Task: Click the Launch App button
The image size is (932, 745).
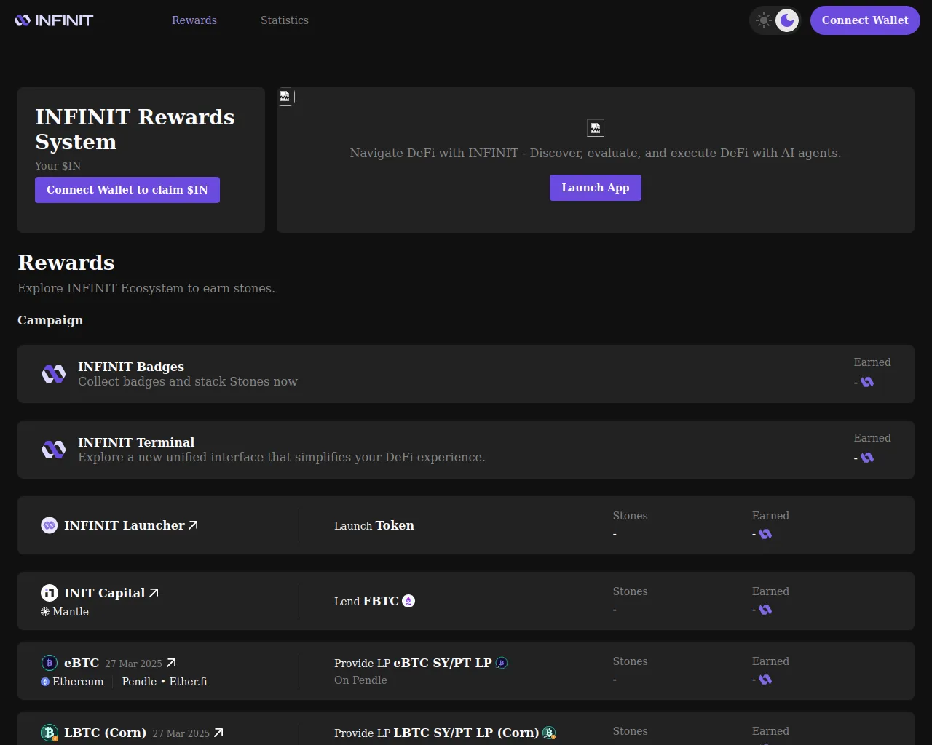Action: tap(596, 188)
